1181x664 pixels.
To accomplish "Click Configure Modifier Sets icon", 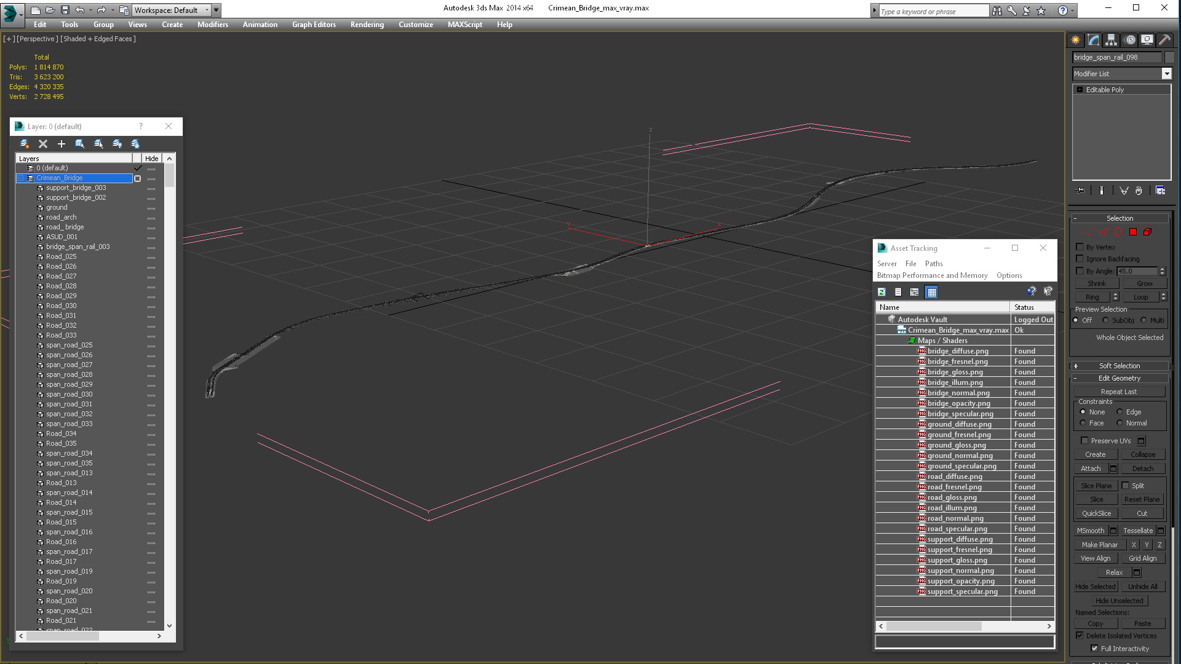I will pyautogui.click(x=1160, y=191).
